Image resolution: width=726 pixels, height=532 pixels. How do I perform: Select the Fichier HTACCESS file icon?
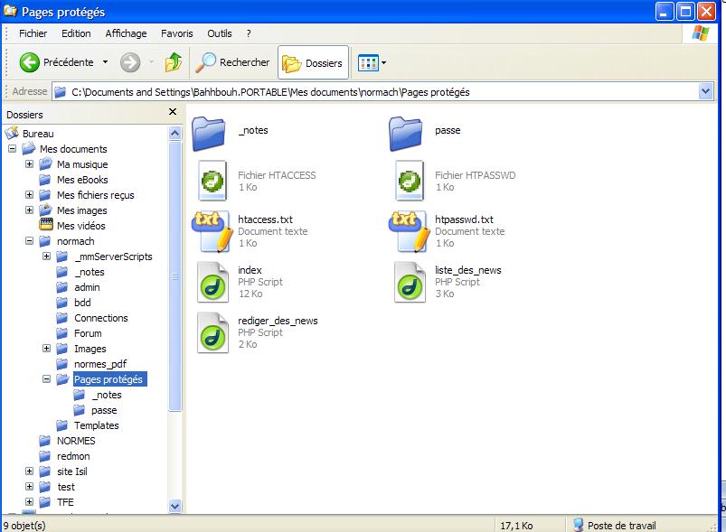pyautogui.click(x=212, y=181)
